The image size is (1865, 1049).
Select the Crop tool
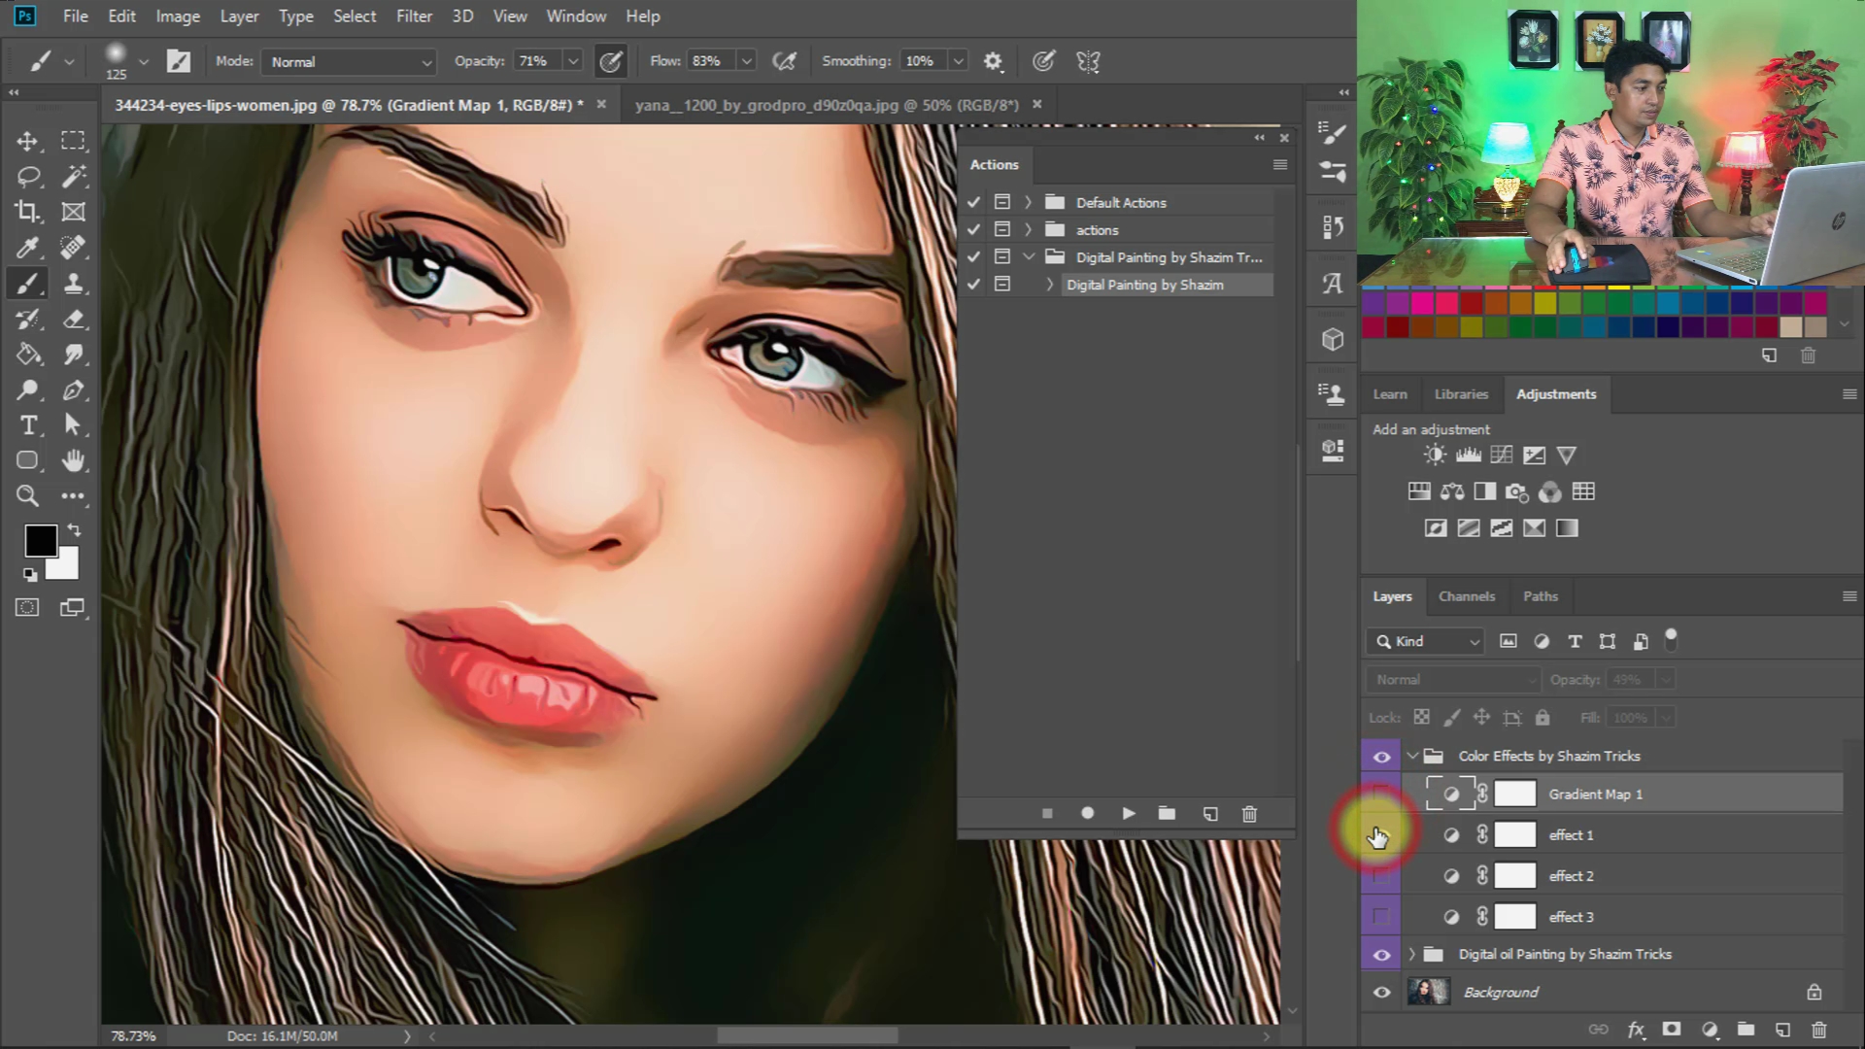(28, 212)
